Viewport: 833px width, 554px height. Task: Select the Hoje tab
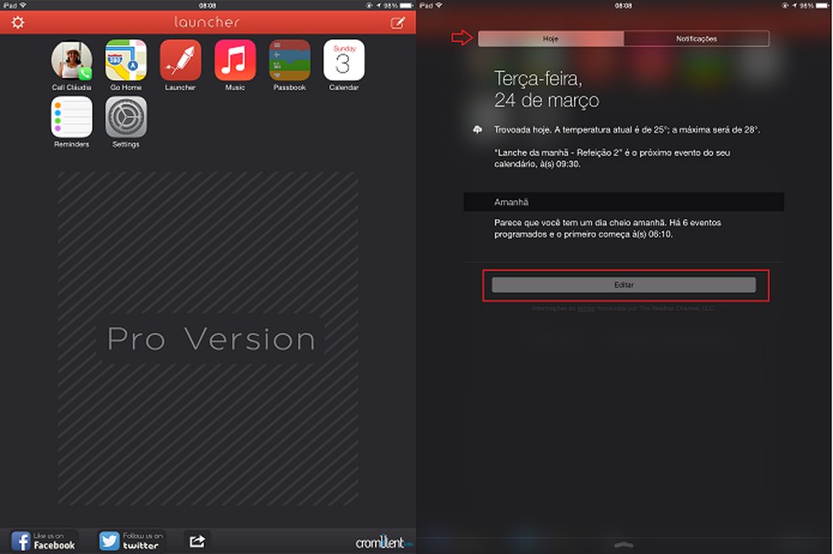pyautogui.click(x=552, y=38)
